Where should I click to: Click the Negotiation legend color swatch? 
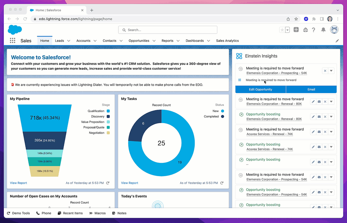(x=108, y=133)
